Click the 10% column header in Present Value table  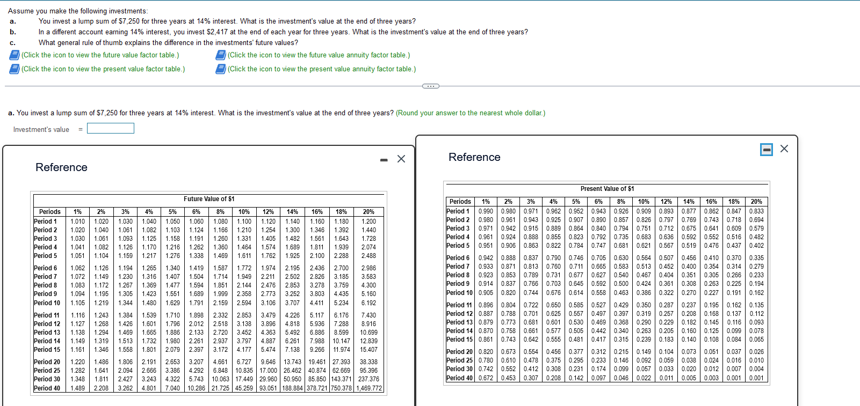point(644,202)
